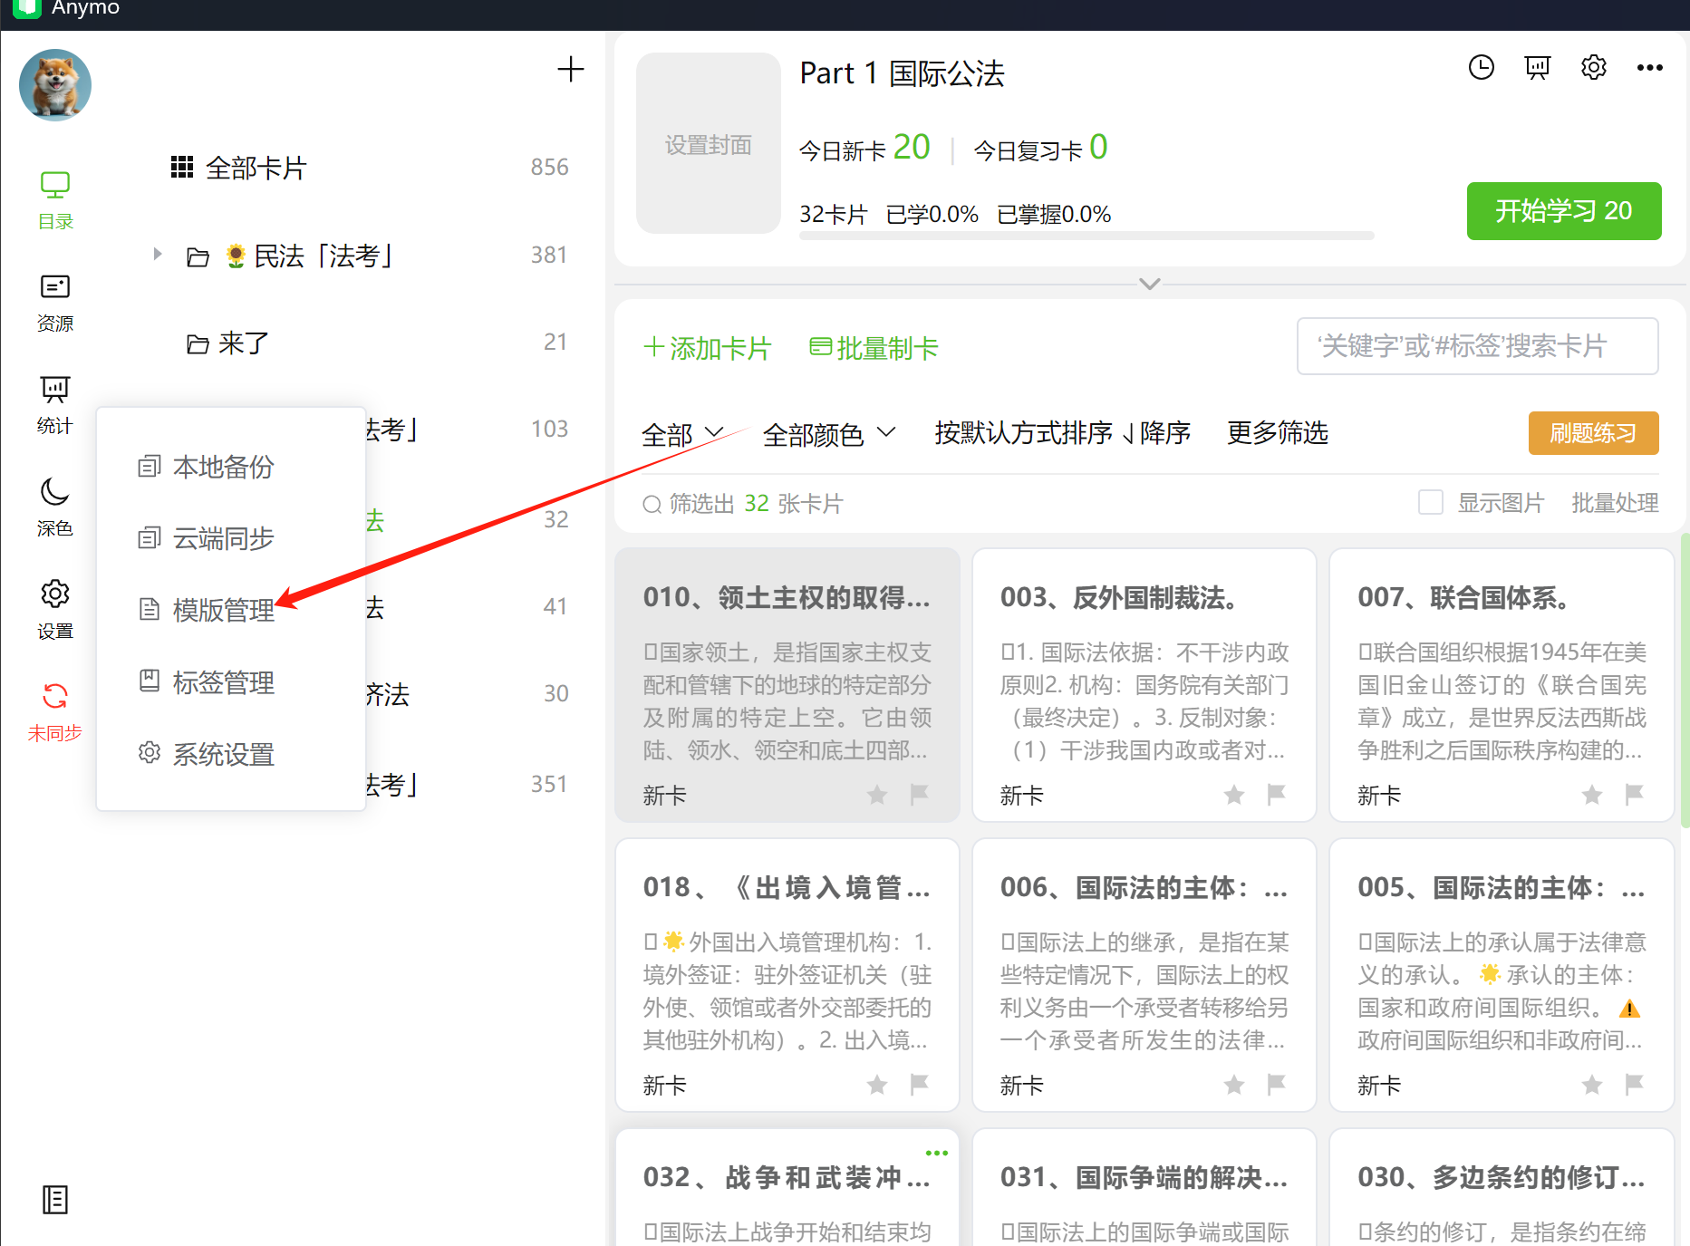Open the 设置 settings menu
Image resolution: width=1690 pixels, height=1246 pixels.
(55, 610)
